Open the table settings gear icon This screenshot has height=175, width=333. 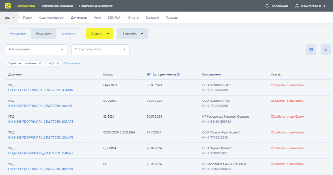coord(311,50)
